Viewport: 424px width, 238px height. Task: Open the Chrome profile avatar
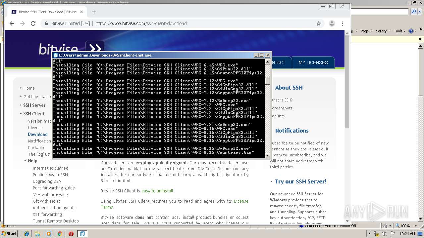pyautogui.click(x=332, y=23)
